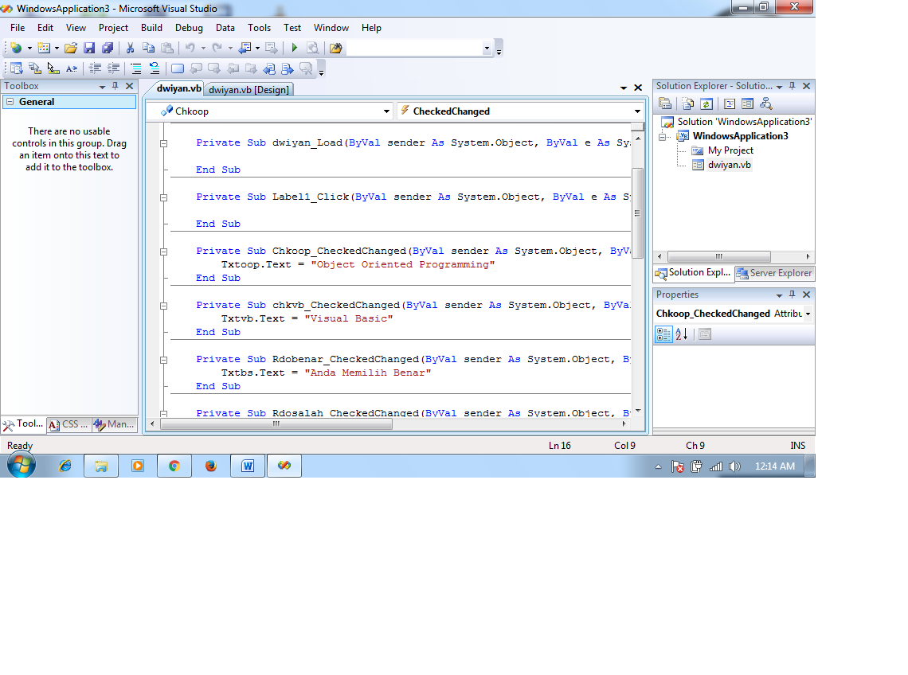
Task: Click the Find text input box in toolbar
Action: 414,48
